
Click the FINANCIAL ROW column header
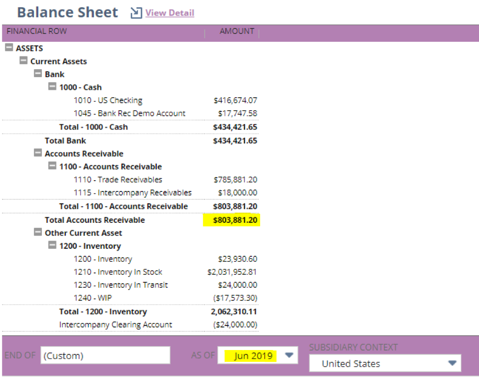tap(36, 31)
